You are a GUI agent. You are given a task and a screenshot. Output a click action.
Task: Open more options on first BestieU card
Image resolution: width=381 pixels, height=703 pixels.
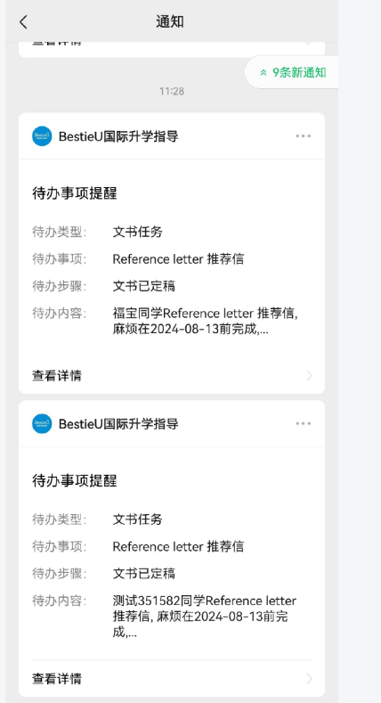(x=303, y=135)
